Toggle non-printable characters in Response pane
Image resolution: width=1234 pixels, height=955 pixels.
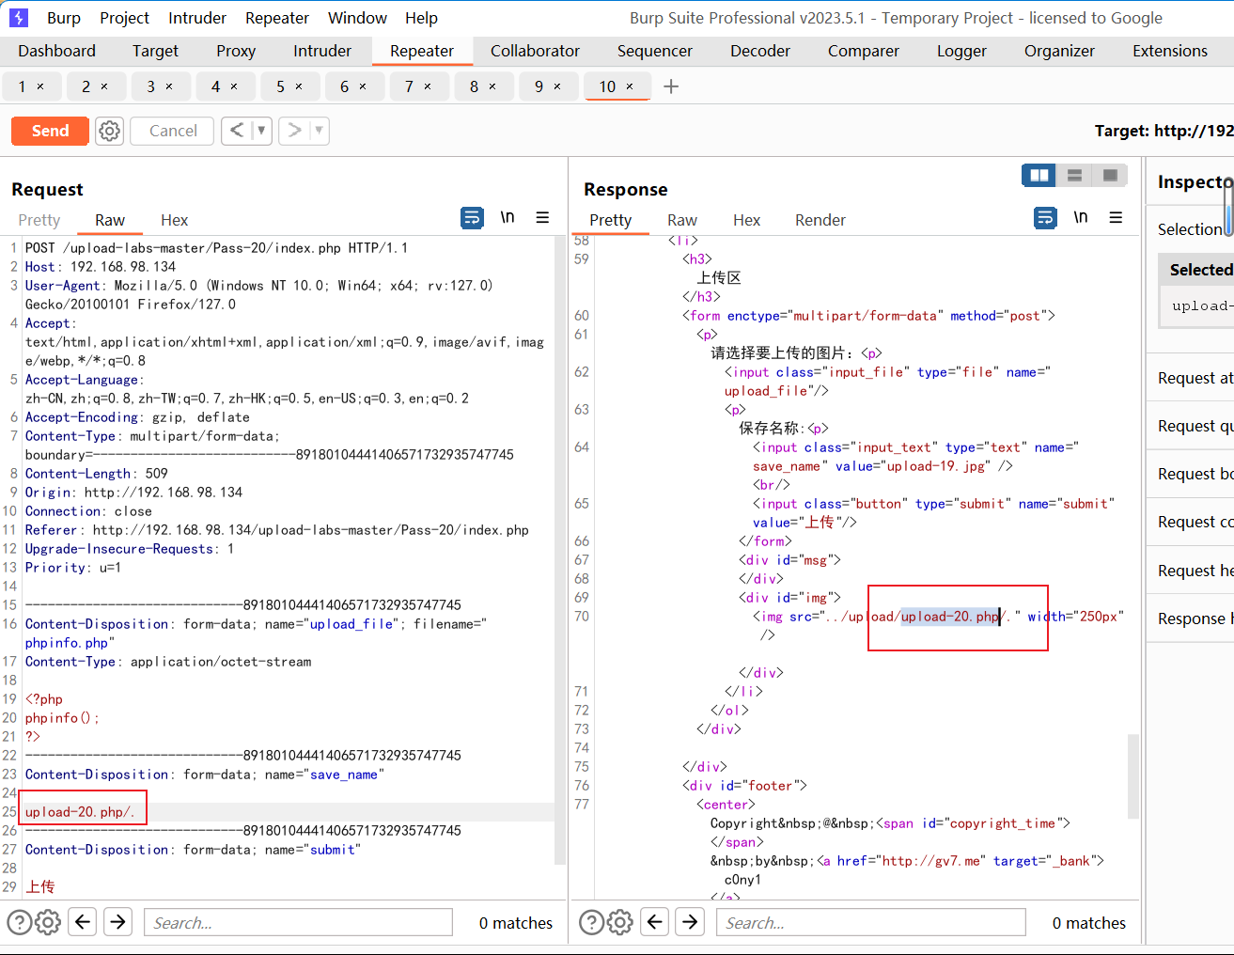coord(1081,218)
